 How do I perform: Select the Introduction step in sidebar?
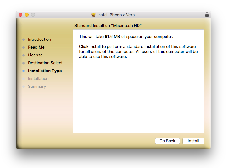39,39
